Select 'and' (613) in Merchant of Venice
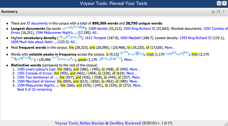The width and height of the screenshot is (228, 126). pos(76,81)
